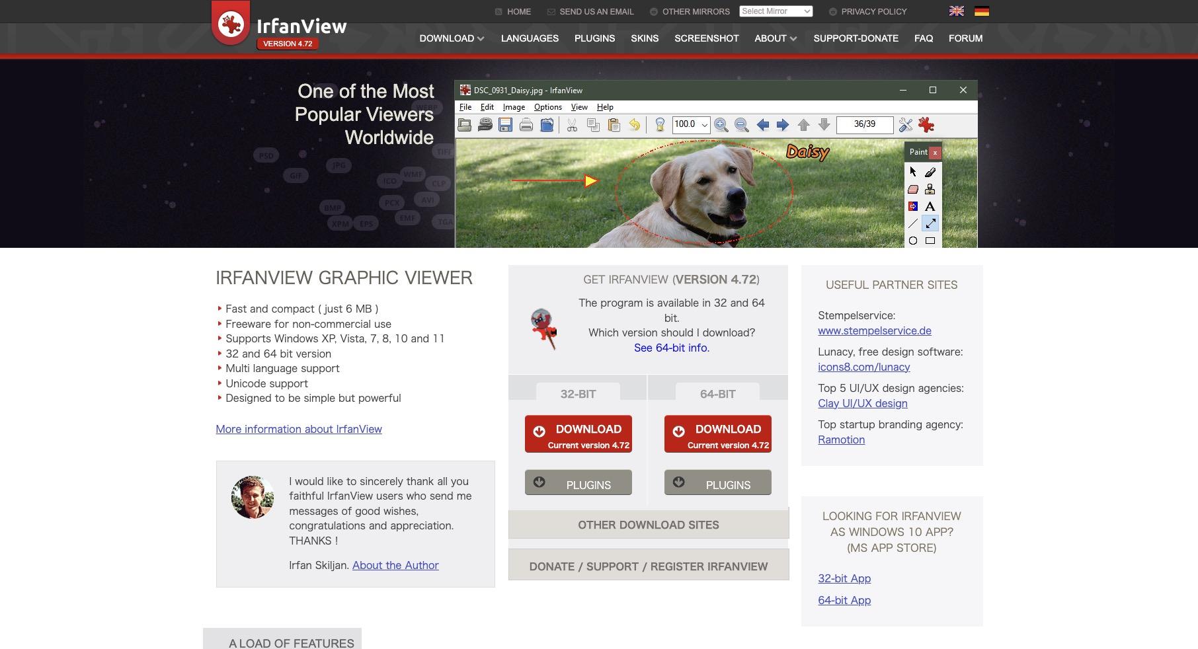The width and height of the screenshot is (1198, 649).
Task: Expand the DOWNLOAD navigation menu
Action: [452, 38]
